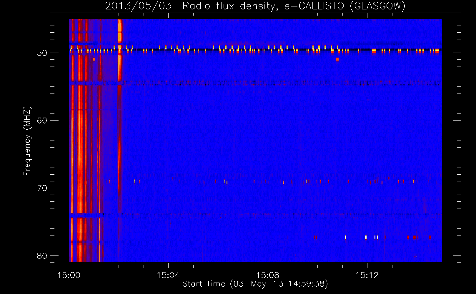Click the 15:12 time tick label
Image resolution: width=476 pixels, height=294 pixels.
pos(367,275)
